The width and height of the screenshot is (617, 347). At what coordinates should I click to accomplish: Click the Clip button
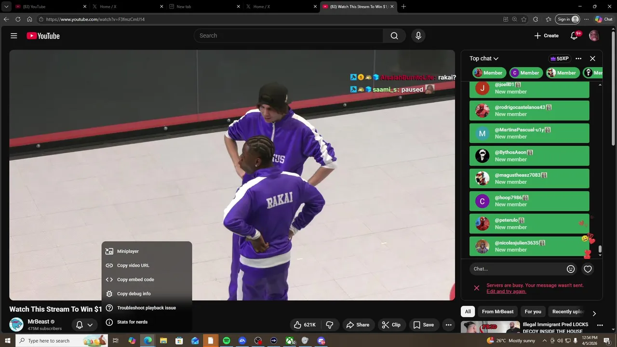[x=391, y=325]
